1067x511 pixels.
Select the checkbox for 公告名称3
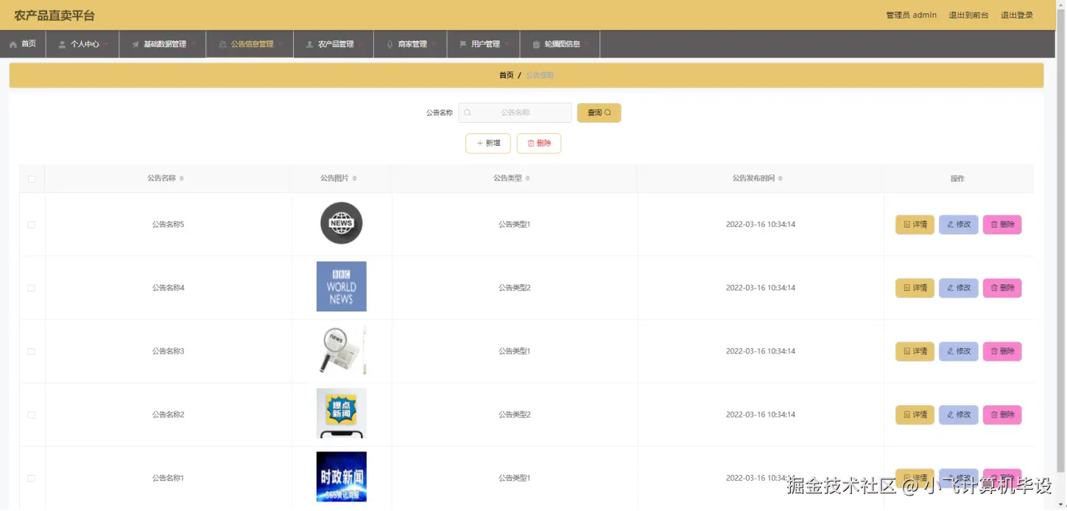(32, 351)
